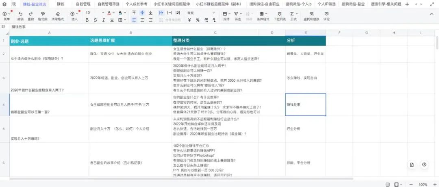
Task: Select the auto wrap text icon
Action: pos(178,13)
